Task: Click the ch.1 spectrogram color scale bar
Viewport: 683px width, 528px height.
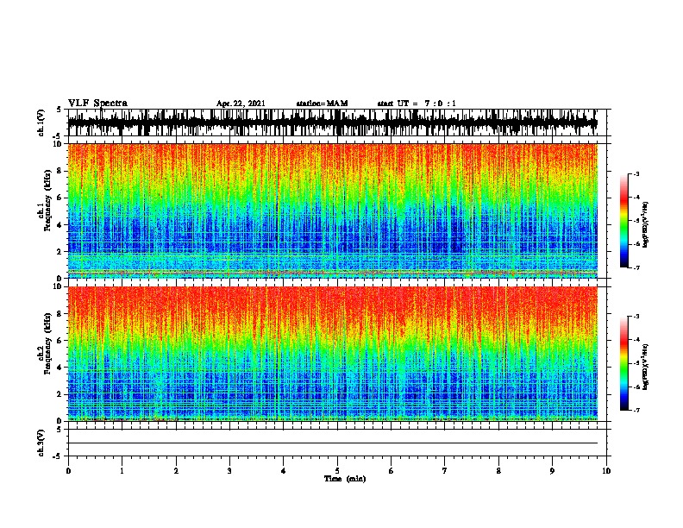Action: tap(623, 221)
